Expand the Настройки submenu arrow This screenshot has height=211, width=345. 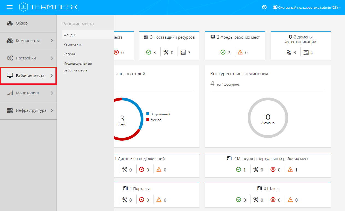(52, 58)
